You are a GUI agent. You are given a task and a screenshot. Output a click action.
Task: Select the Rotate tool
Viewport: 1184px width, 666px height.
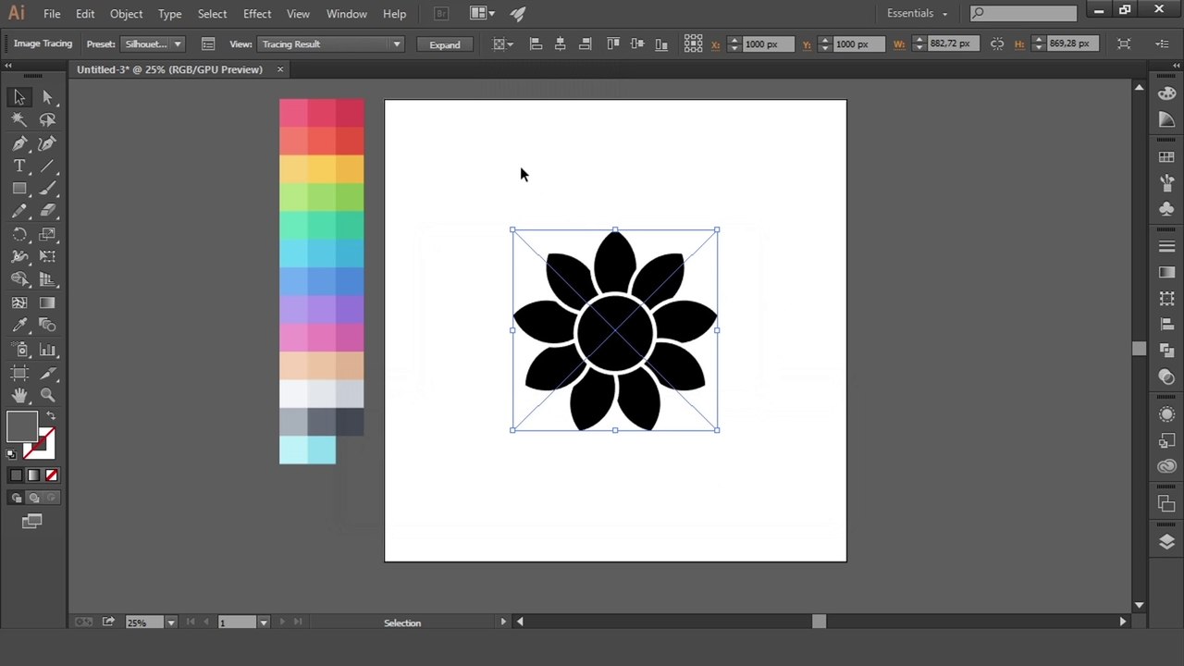click(19, 234)
